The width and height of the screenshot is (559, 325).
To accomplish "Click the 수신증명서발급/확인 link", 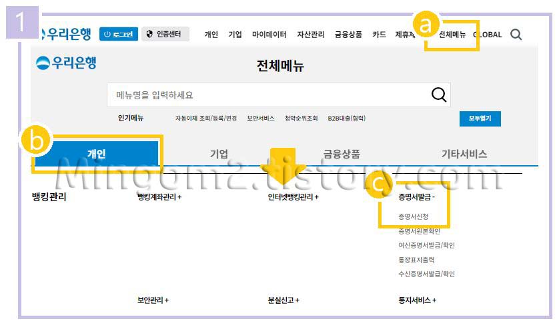I will pos(426,274).
